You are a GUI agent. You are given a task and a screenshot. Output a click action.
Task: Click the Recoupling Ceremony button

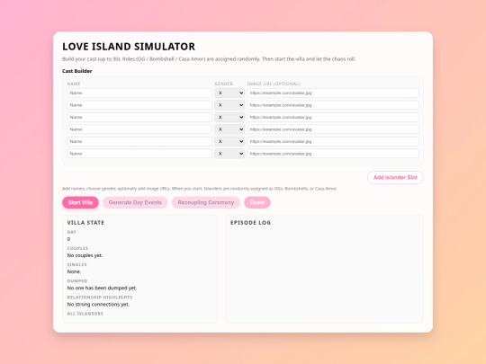[206, 202]
